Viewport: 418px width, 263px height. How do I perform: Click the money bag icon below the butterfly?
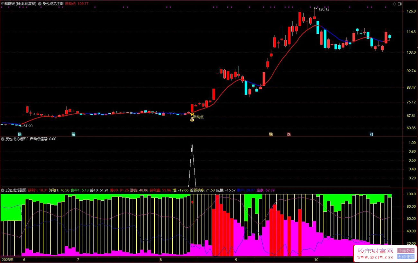(x=192, y=119)
